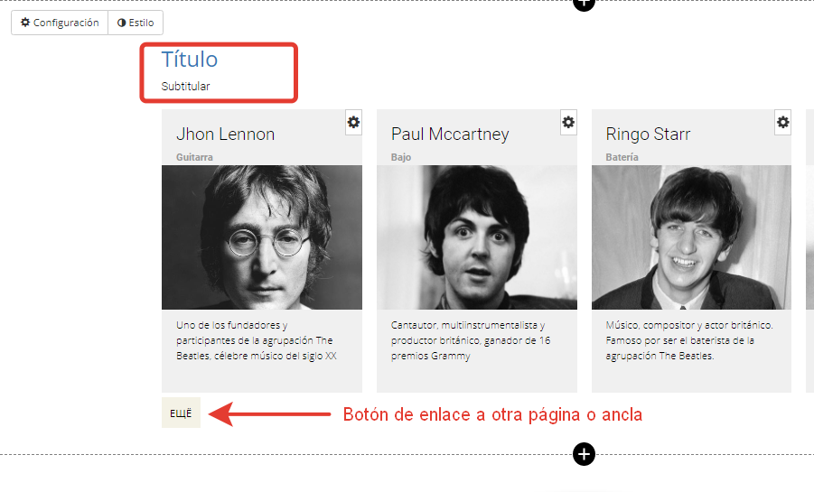Click the Batería subtitle label
This screenshot has width=814, height=492.
[x=622, y=157]
